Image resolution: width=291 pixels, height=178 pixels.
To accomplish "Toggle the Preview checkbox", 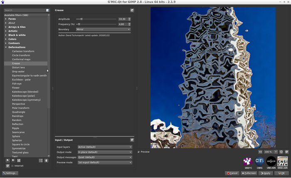I will click(139, 152).
